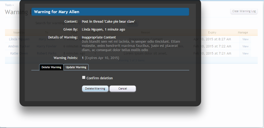Click the '8 minutes ago' date cell
This screenshot has height=128, width=264.
click(x=74, y=53)
